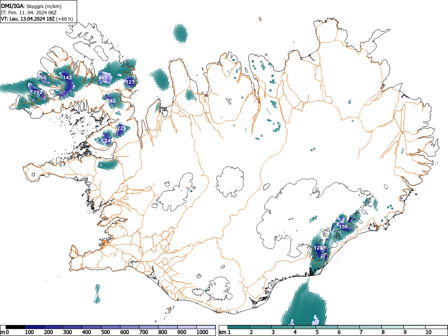Click the visibility value 158 in the southeast

point(344,227)
